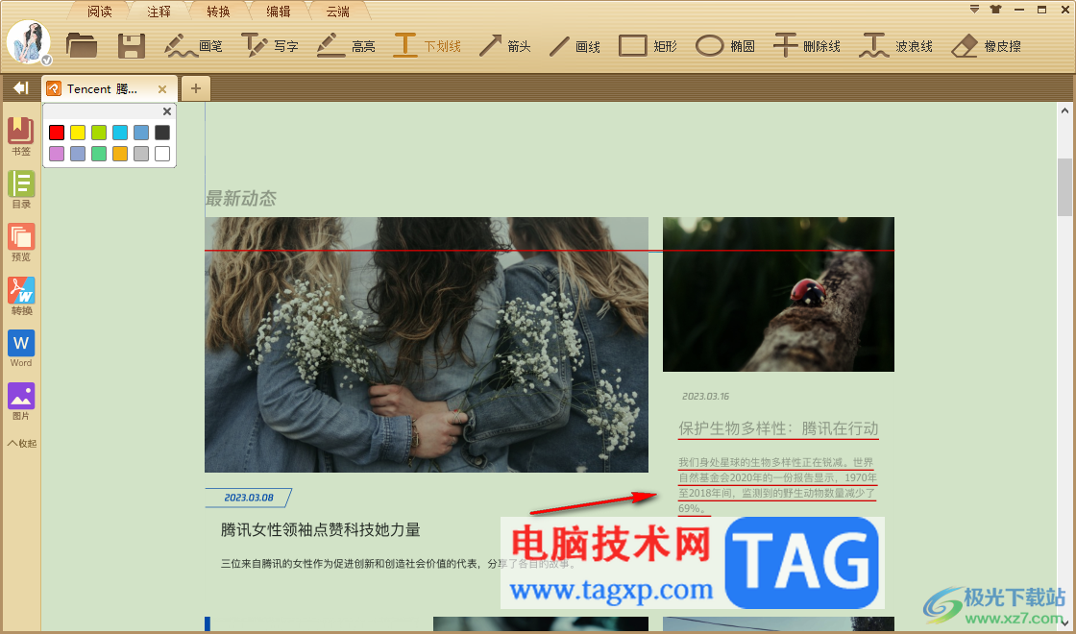Pick the mint green swatch beside orange
The width and height of the screenshot is (1076, 634).
(99, 154)
